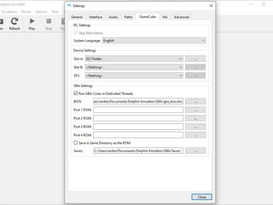Switch to the General tab
273x205 pixels.
click(77, 17)
